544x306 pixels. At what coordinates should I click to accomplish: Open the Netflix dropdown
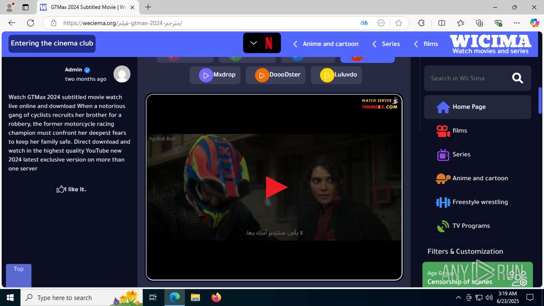(x=262, y=43)
